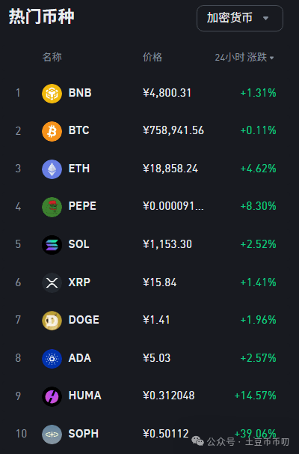Open the BTC price ¥758,941.56
Viewport: 299px width, 454px height.
click(x=173, y=130)
